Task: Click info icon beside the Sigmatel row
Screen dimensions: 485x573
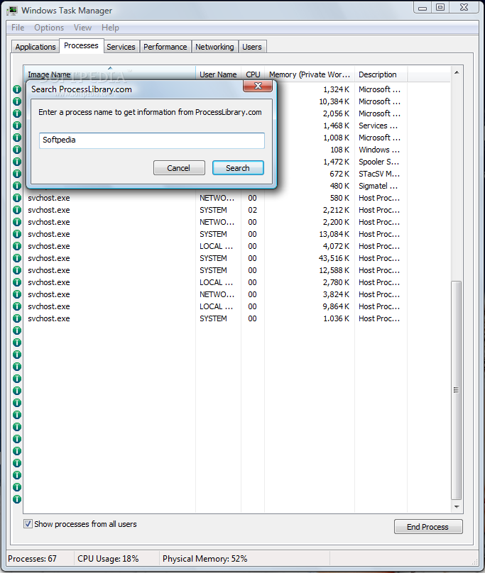Action: [x=17, y=186]
